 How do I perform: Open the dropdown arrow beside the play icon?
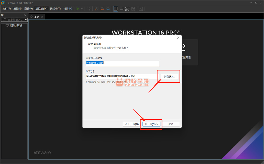coord(82,9)
